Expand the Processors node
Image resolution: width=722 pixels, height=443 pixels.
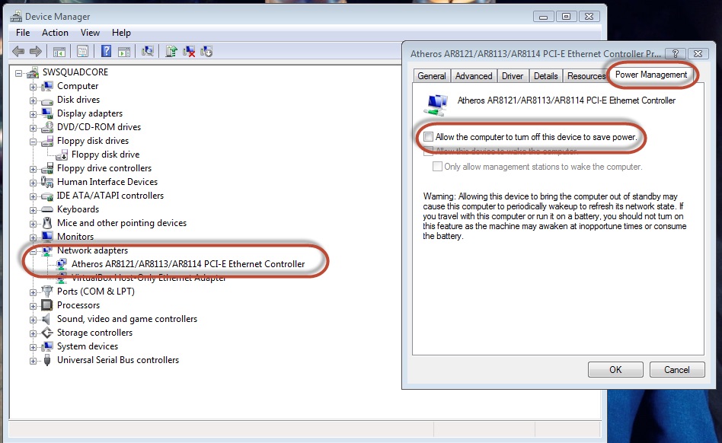(x=33, y=306)
